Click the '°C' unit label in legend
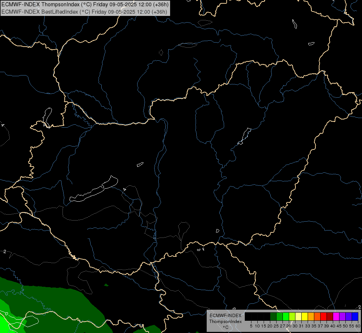The width and height of the screenshot is (362, 333). point(226,327)
